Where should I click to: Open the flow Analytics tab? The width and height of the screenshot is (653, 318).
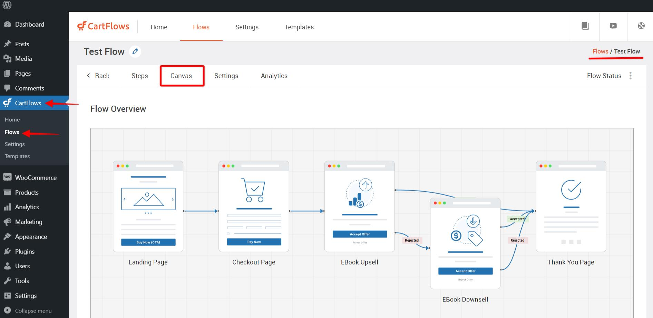click(274, 76)
